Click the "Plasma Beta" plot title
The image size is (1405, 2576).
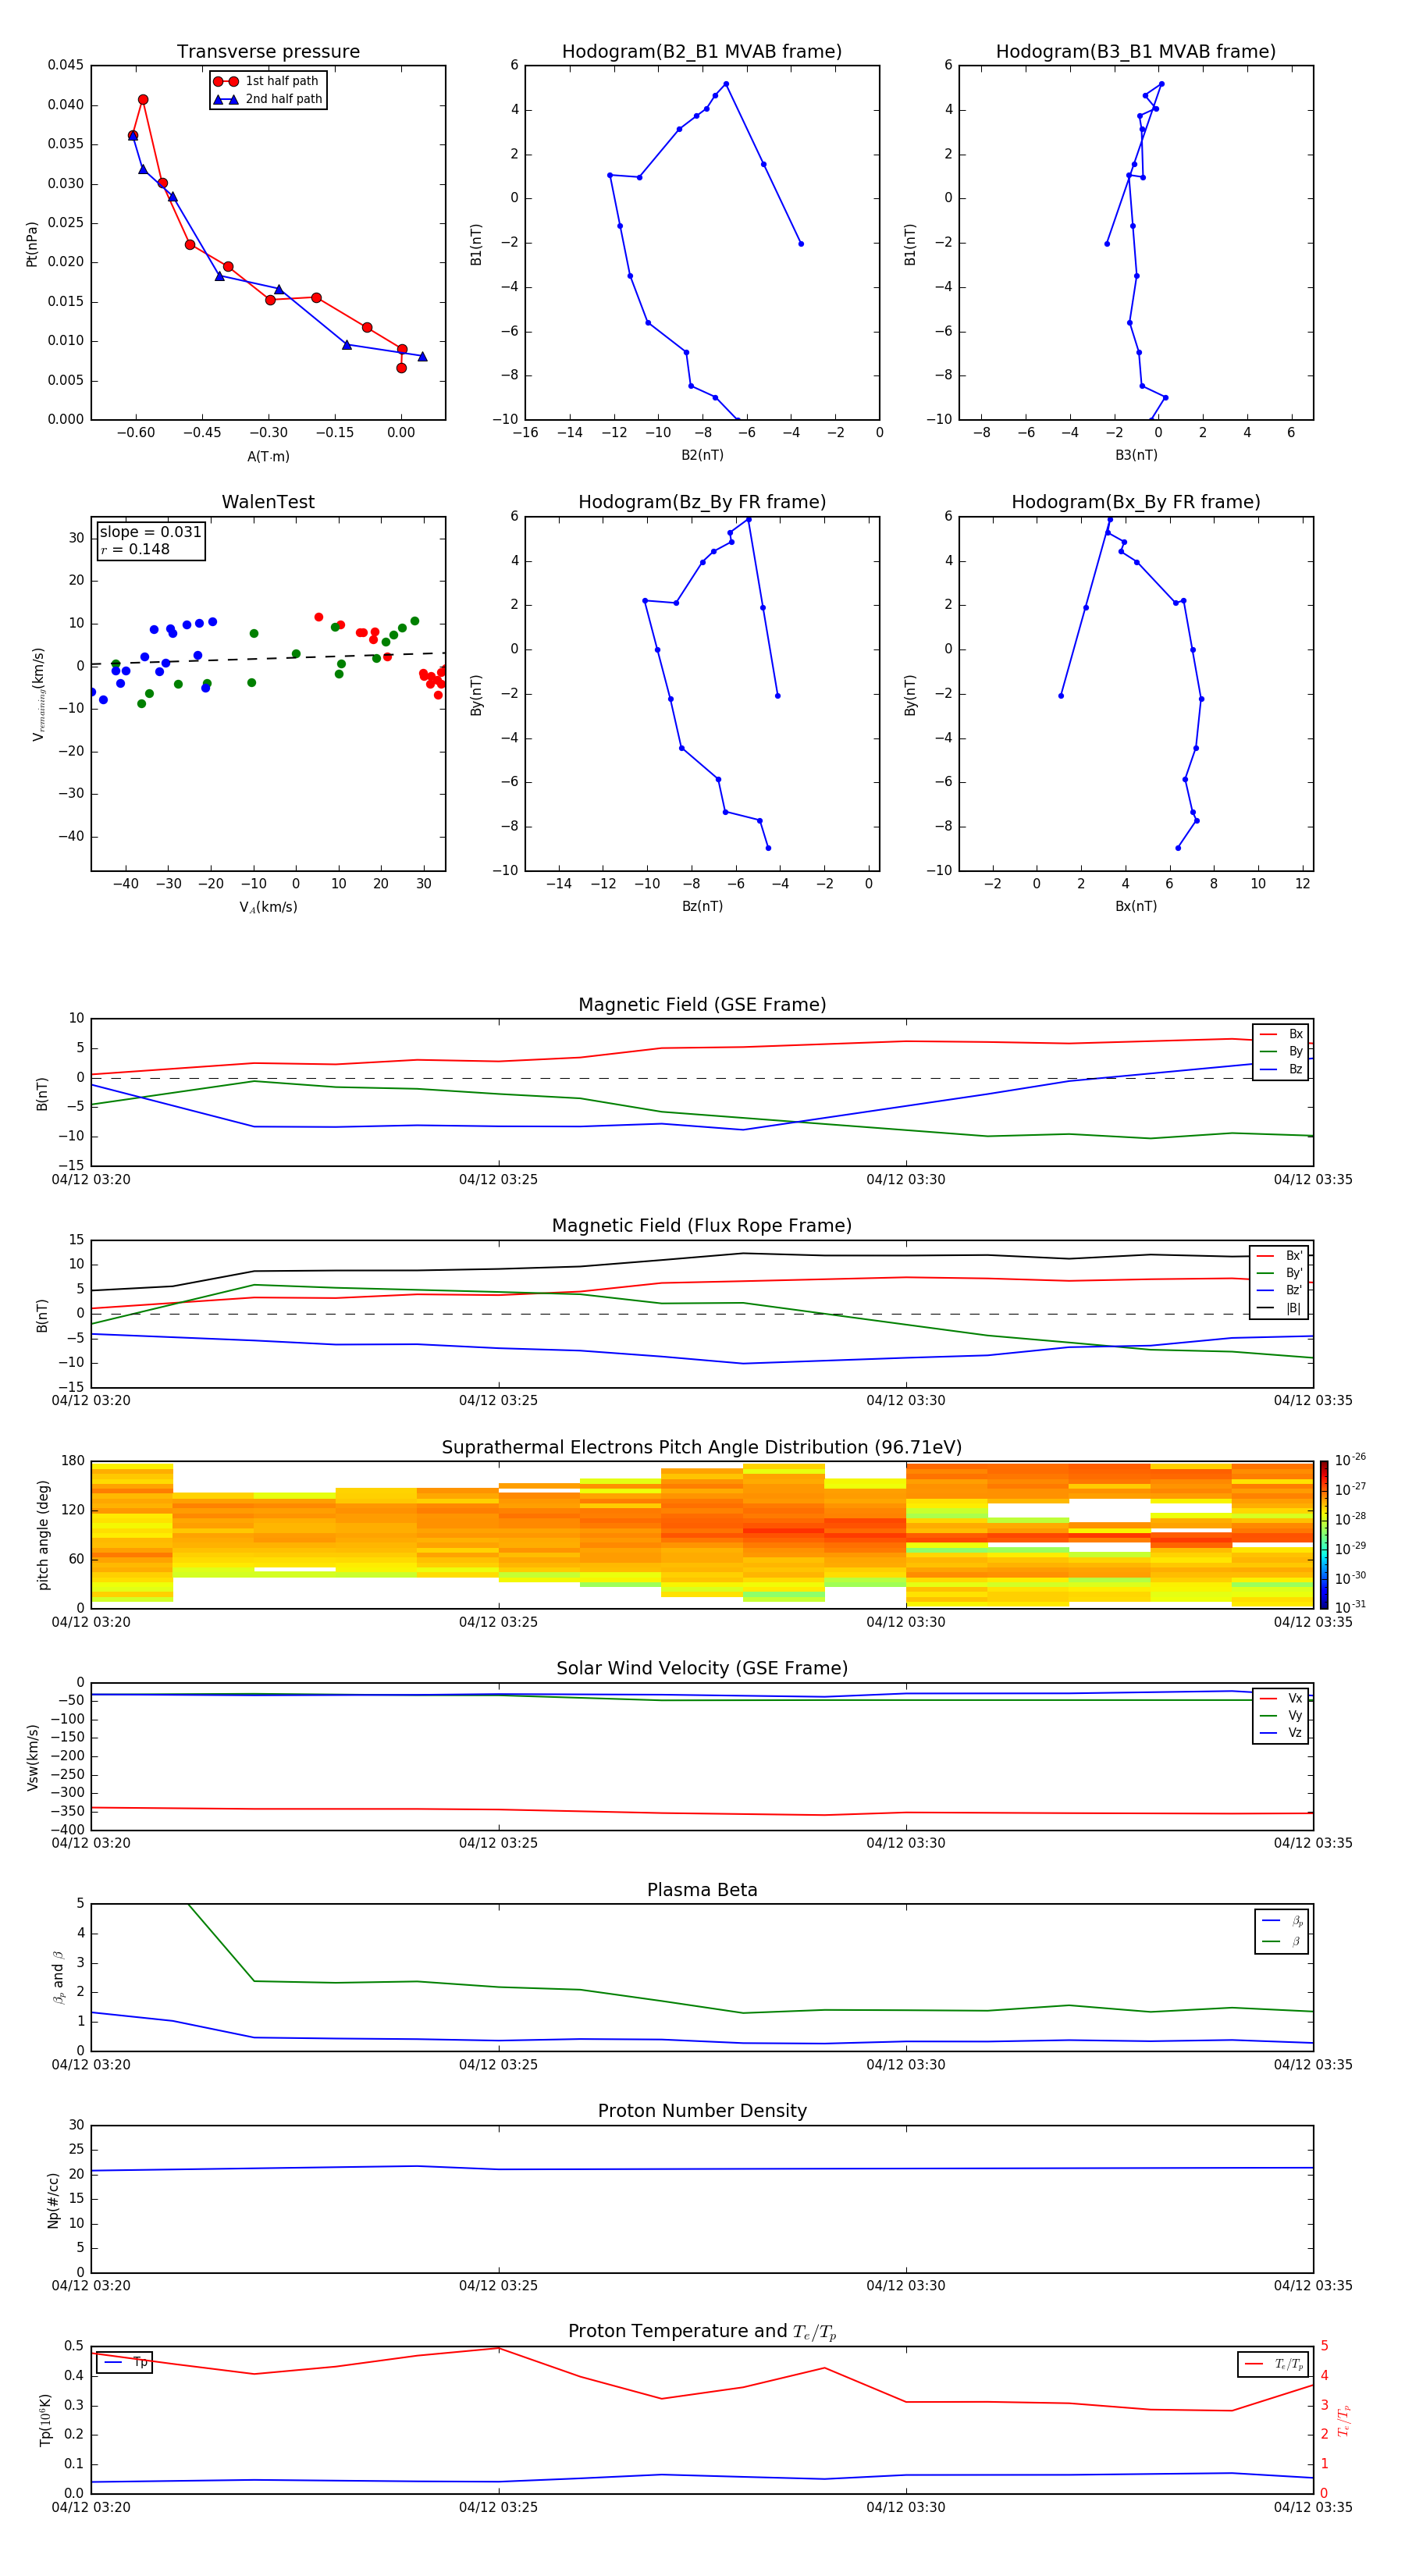pyautogui.click(x=702, y=1890)
